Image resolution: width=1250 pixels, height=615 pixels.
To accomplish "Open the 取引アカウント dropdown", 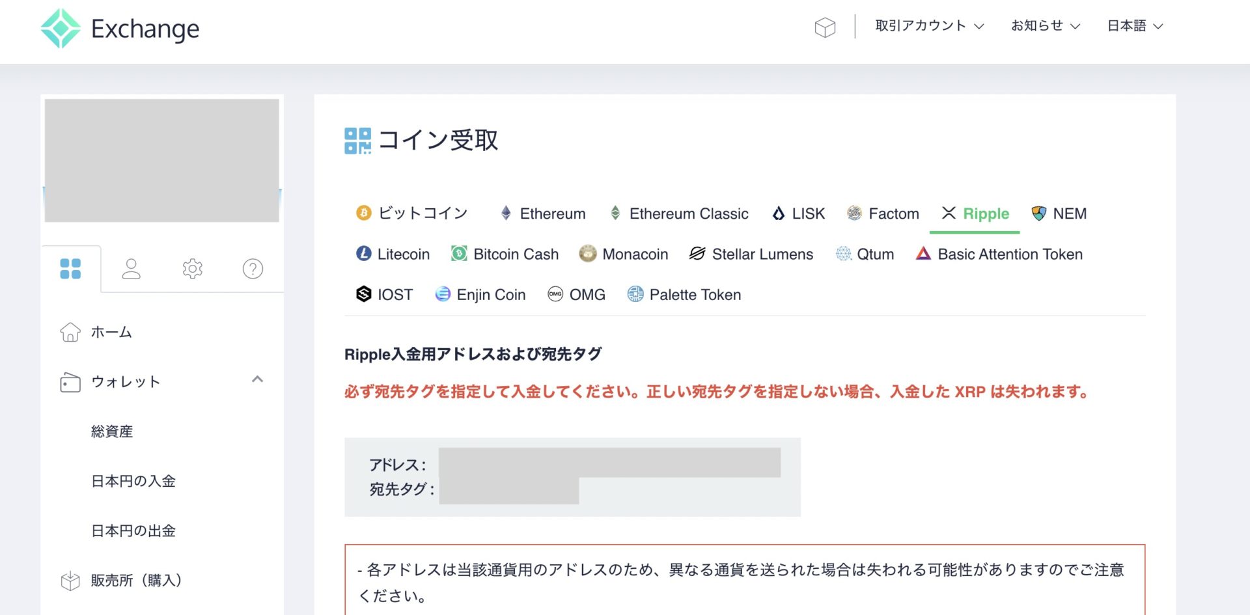I will [x=929, y=26].
